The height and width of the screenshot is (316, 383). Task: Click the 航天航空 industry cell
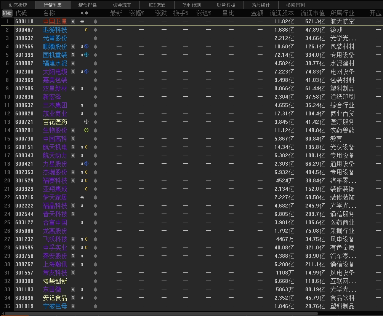[342, 21]
